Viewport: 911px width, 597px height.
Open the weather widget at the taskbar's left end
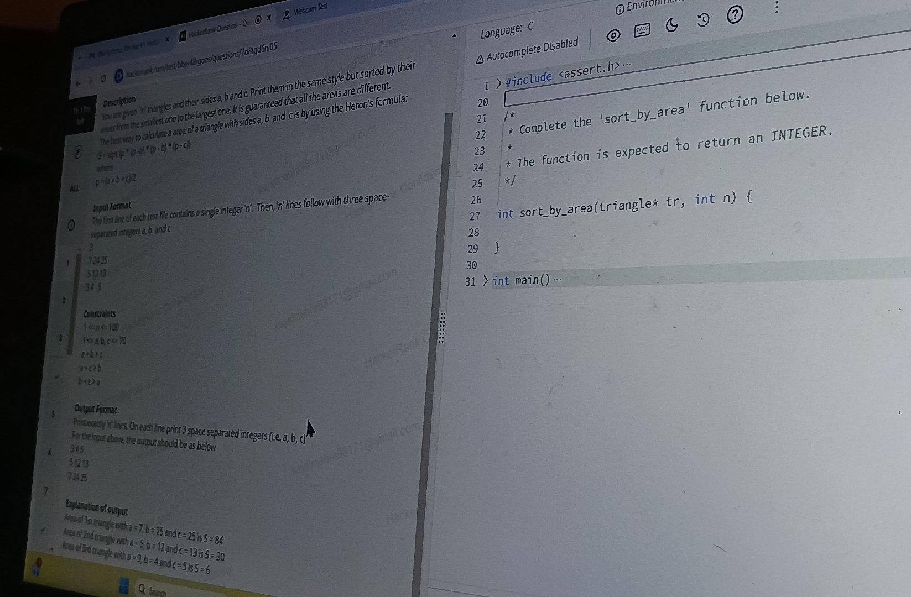pyautogui.click(x=38, y=566)
